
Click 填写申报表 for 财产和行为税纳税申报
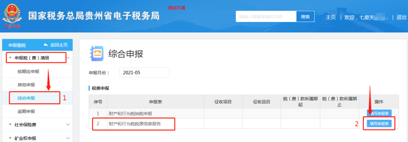[379, 113]
